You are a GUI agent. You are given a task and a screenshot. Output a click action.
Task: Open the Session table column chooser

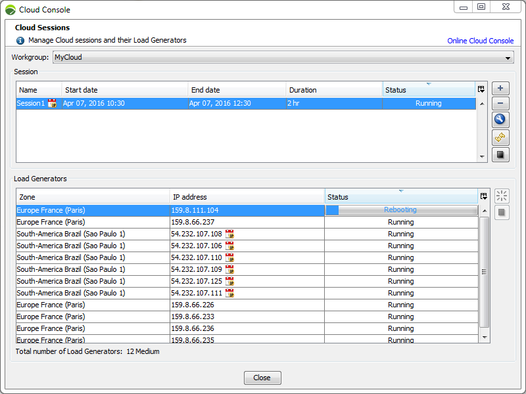coord(481,89)
